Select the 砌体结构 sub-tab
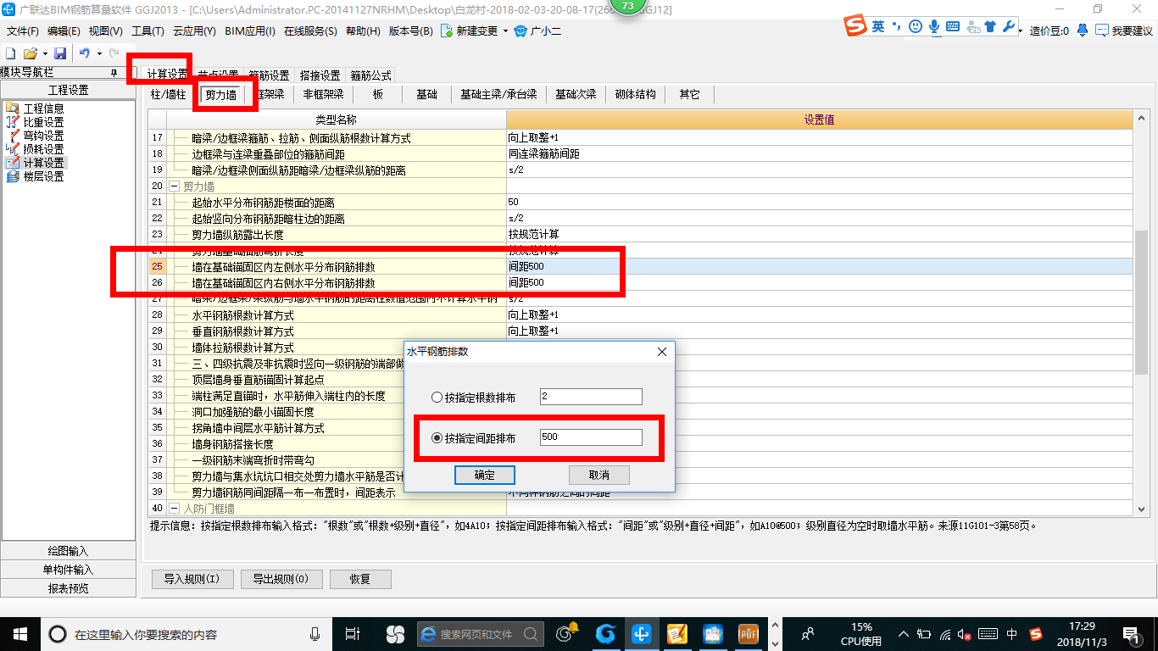1158x651 pixels. point(636,95)
